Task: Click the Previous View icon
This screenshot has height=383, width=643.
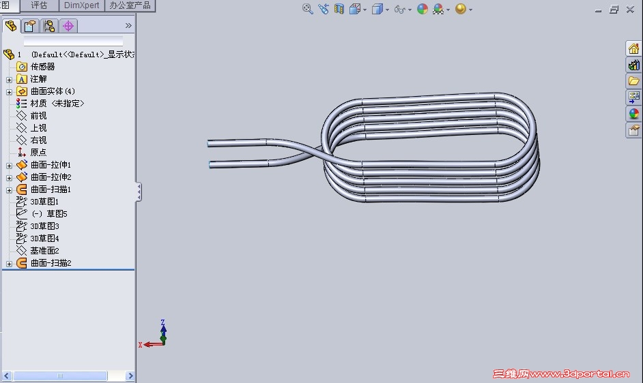Action: click(323, 9)
